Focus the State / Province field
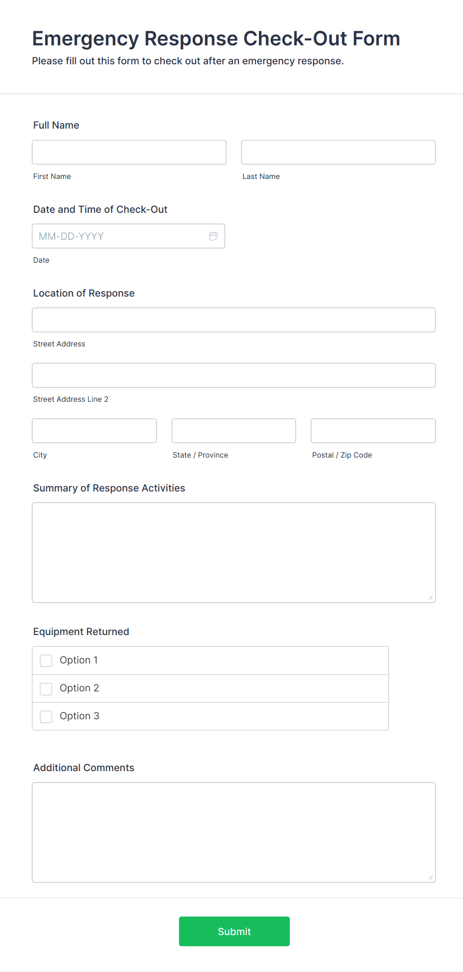The width and height of the screenshot is (463, 972). point(234,431)
